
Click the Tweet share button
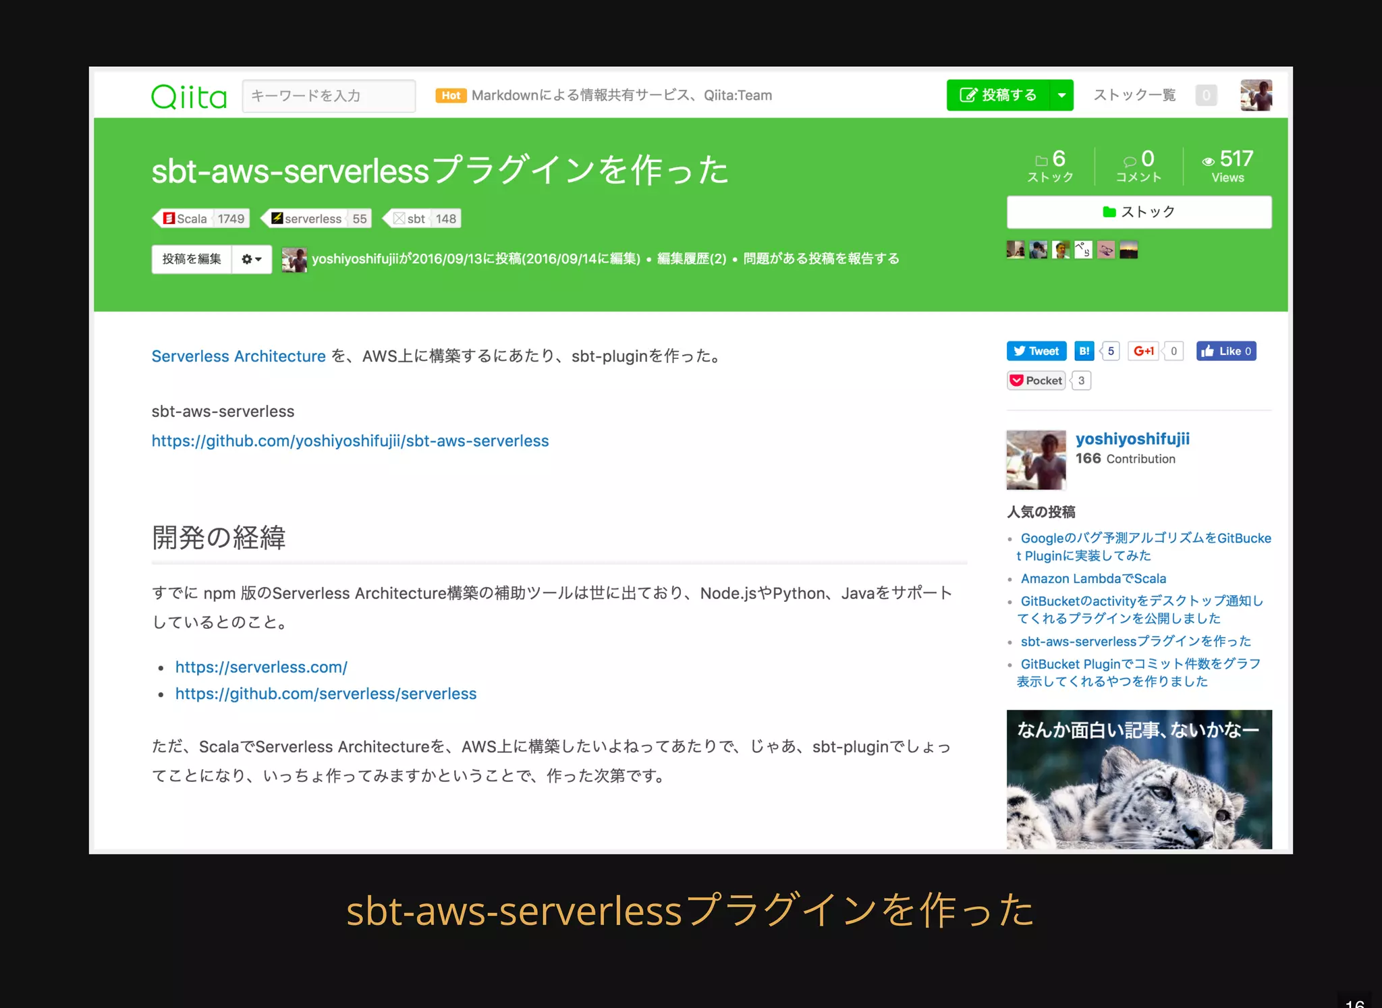click(x=1036, y=351)
